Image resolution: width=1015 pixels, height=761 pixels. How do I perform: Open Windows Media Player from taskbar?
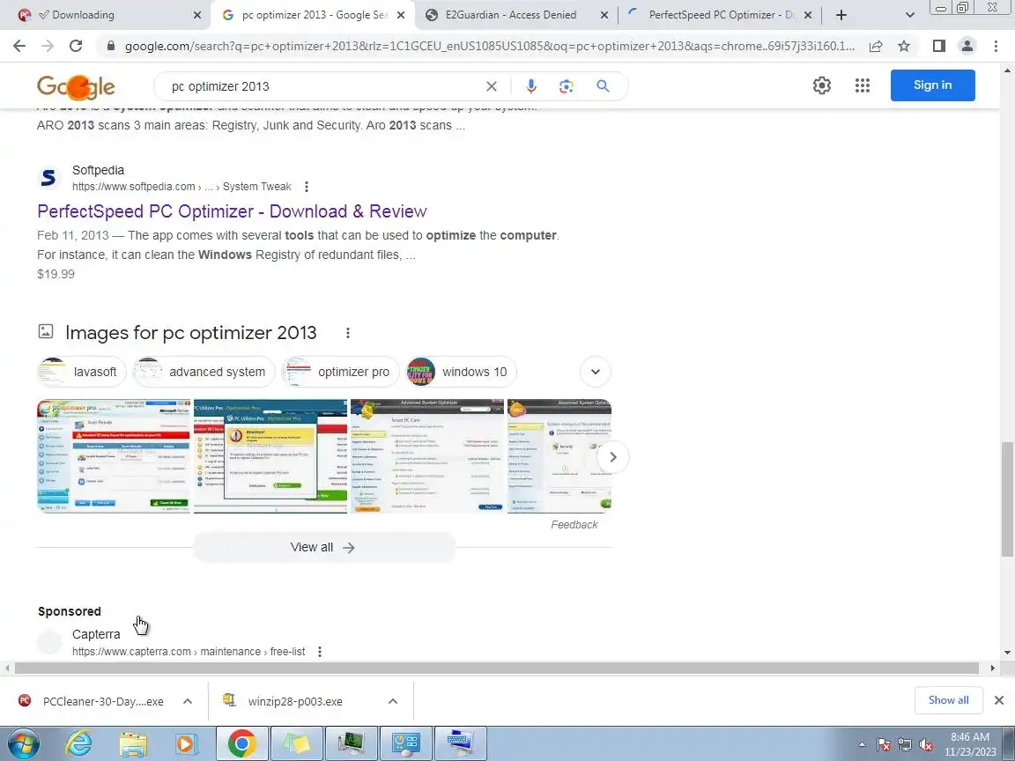pyautogui.click(x=187, y=743)
